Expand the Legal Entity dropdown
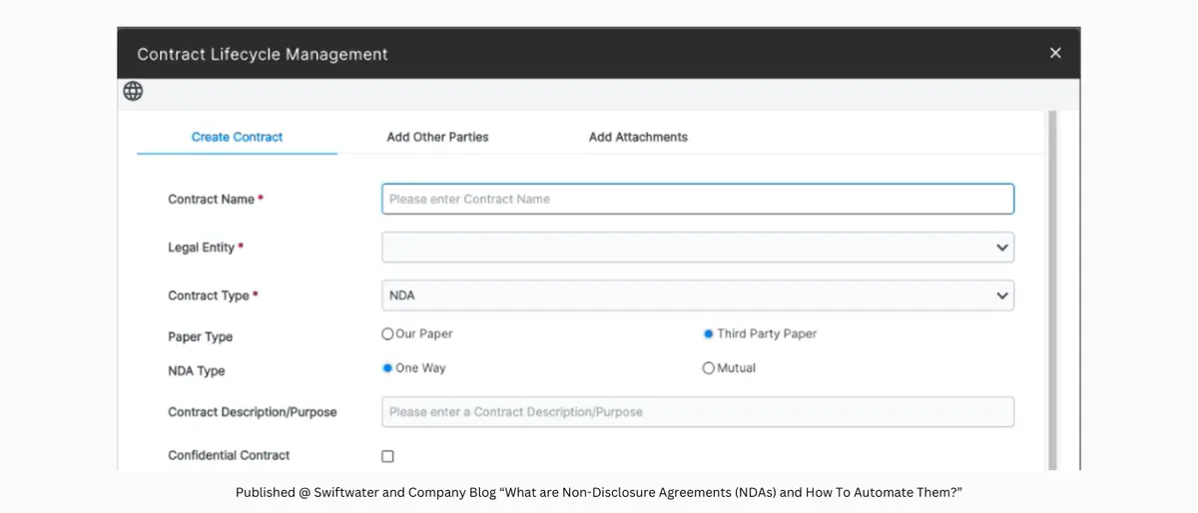This screenshot has width=1198, height=513. (x=698, y=248)
